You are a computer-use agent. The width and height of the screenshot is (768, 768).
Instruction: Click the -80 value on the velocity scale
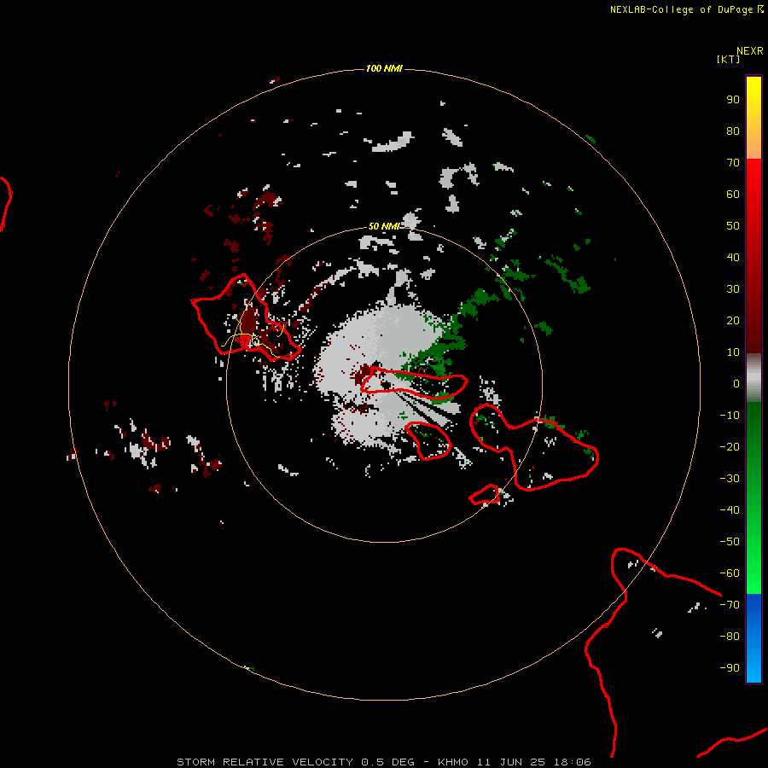(730, 637)
